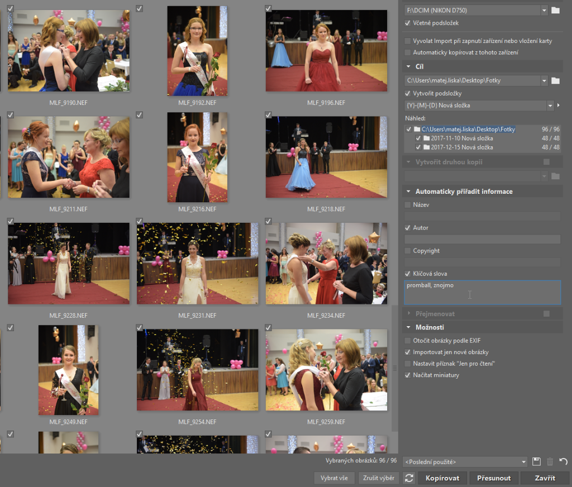Deselect image MLF_9190.NEF checkbox

pos(11,8)
